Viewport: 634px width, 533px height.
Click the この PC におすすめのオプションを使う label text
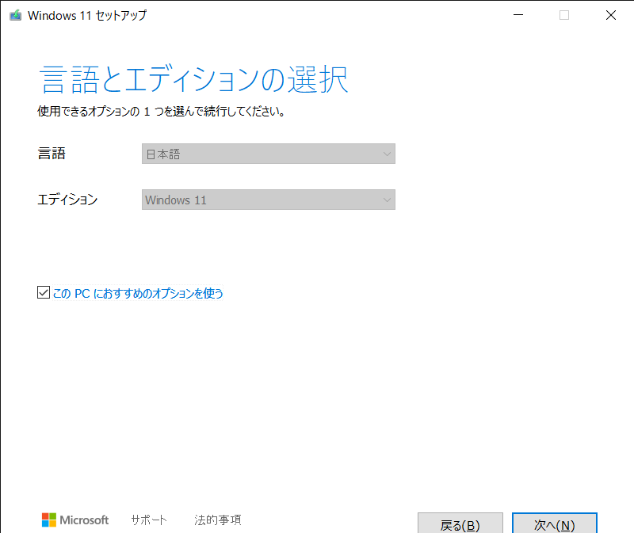click(x=138, y=293)
